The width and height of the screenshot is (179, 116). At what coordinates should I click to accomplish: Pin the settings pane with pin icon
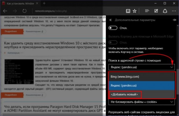[174, 20]
